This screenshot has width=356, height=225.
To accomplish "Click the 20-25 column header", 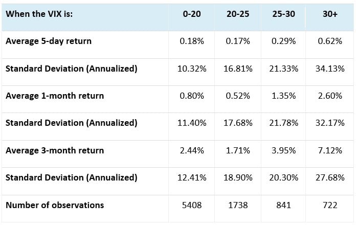I will [238, 14].
